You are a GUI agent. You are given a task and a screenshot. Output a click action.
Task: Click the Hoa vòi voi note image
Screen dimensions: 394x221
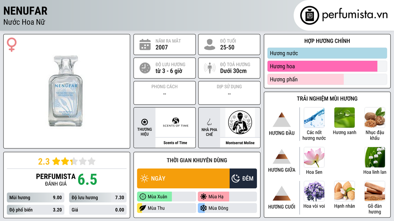click(314, 191)
